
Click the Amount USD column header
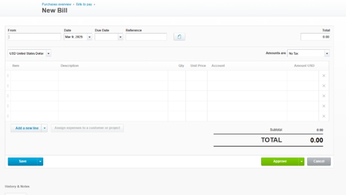pyautogui.click(x=304, y=66)
